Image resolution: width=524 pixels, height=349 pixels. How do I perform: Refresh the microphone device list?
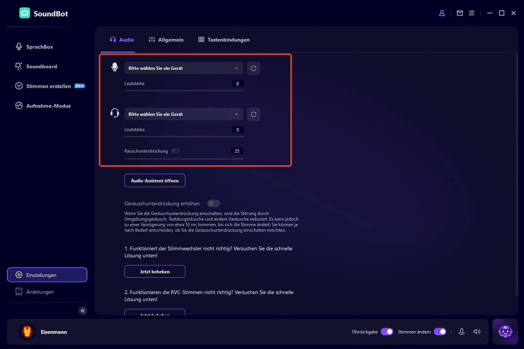coord(254,68)
